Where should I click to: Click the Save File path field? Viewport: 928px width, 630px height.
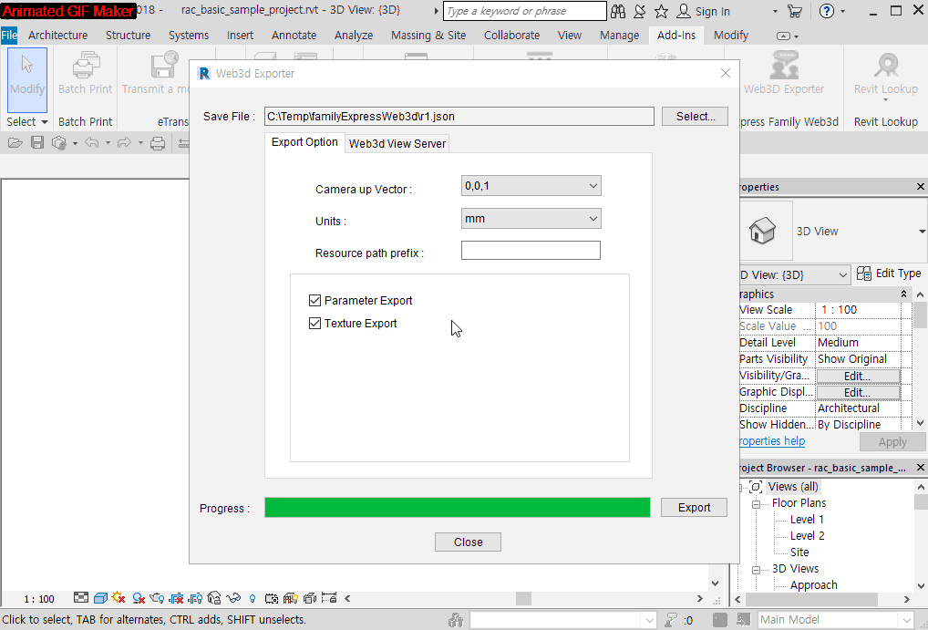(x=459, y=116)
